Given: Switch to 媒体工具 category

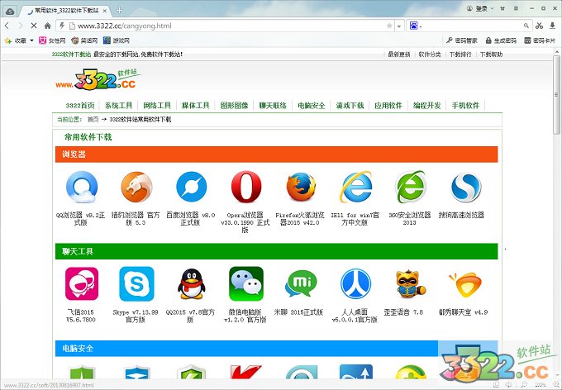Looking at the screenshot, I should pyautogui.click(x=195, y=106).
